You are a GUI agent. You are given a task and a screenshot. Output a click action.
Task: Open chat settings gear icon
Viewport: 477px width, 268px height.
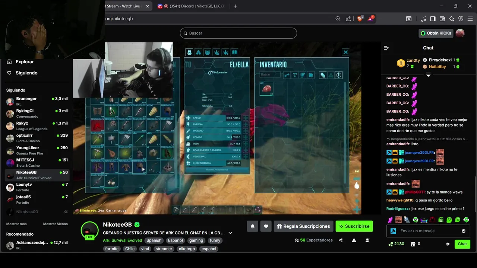(448, 244)
